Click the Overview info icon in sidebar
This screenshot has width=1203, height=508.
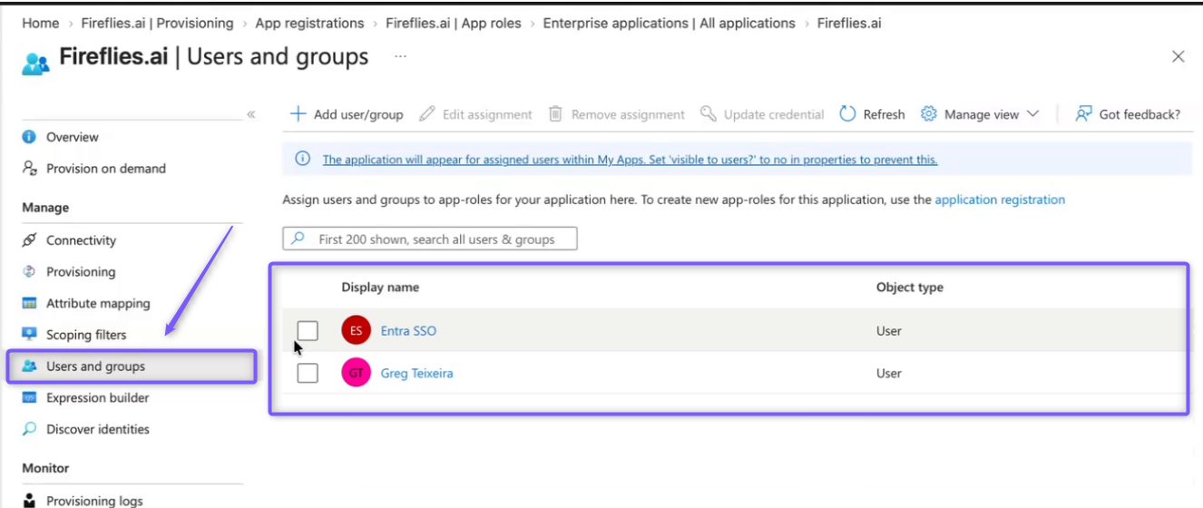[29, 137]
